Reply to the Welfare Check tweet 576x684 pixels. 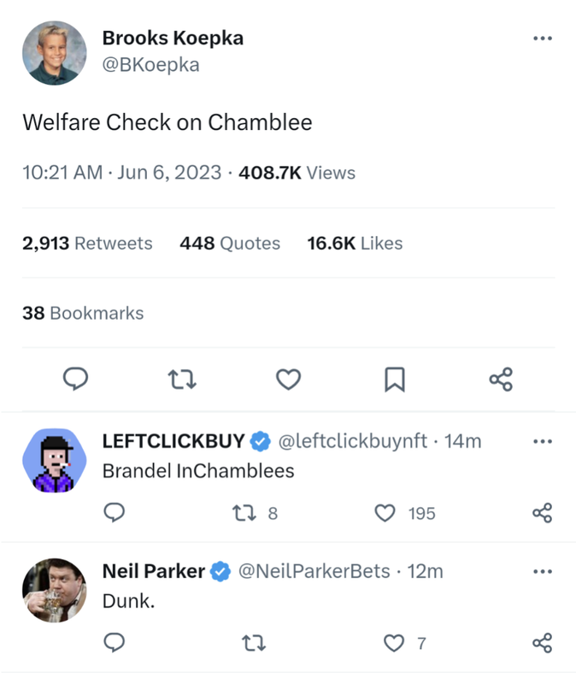[77, 379]
